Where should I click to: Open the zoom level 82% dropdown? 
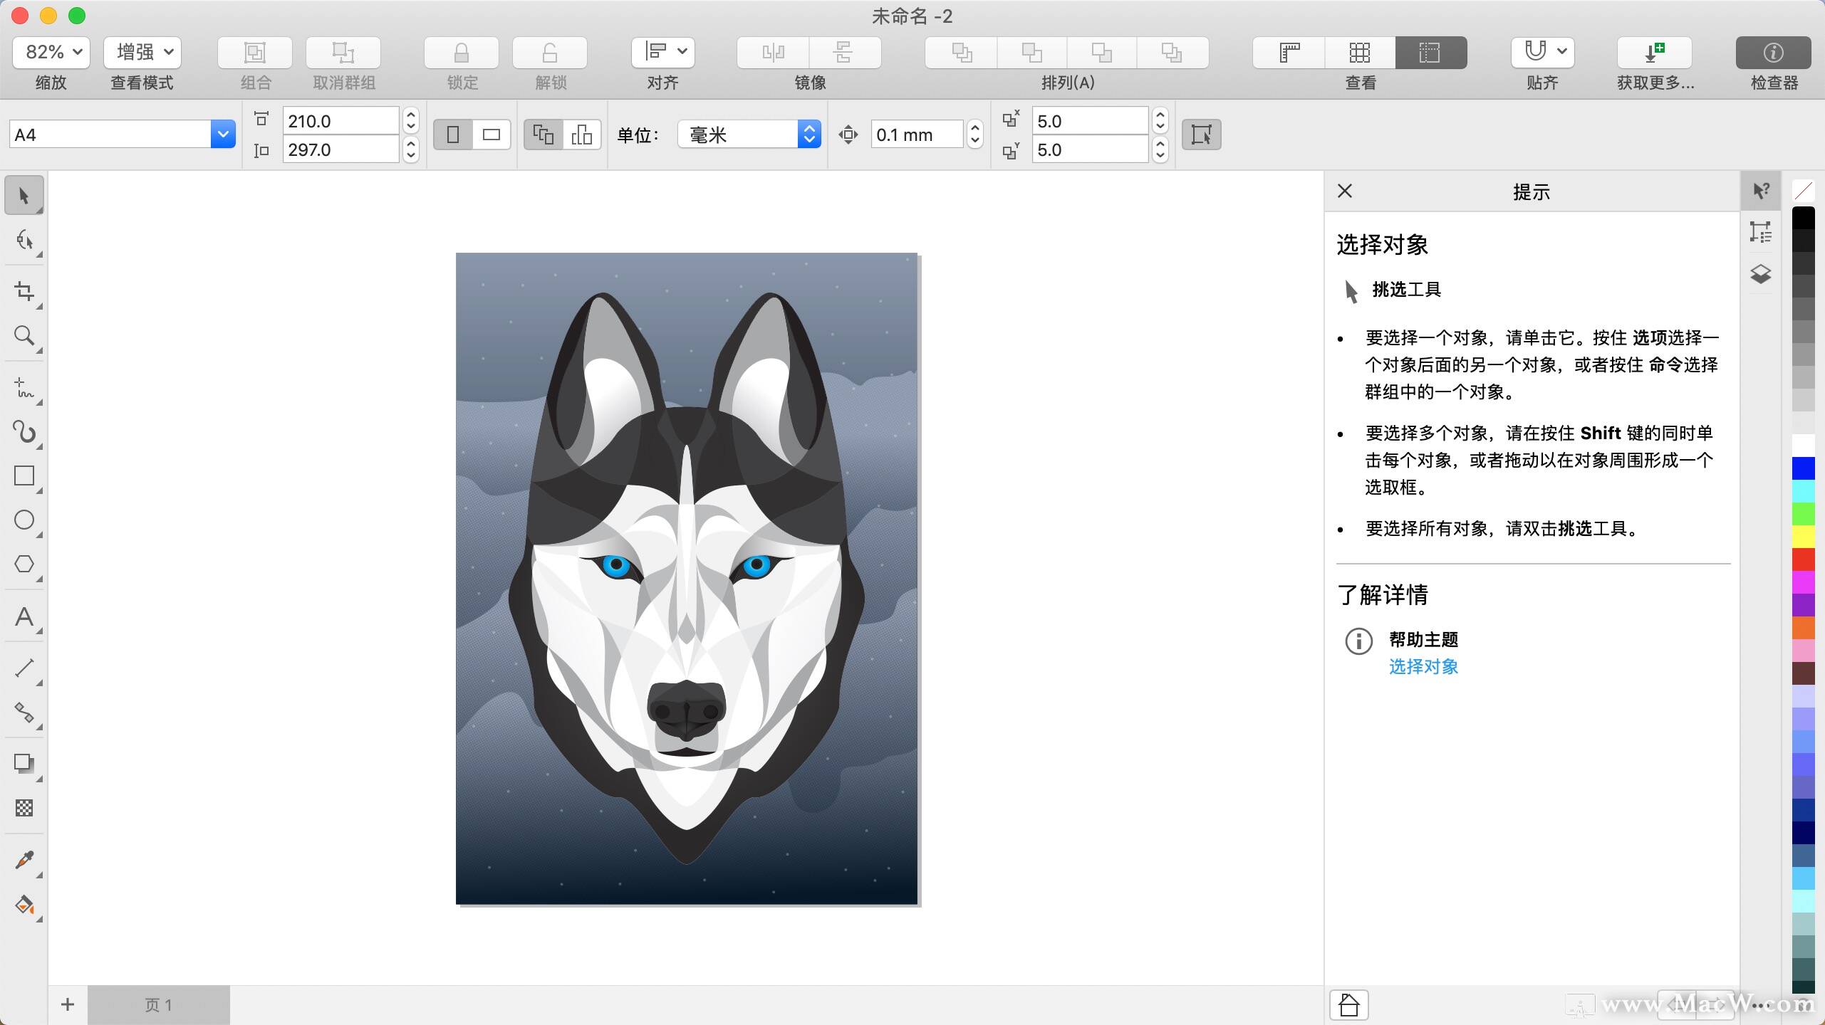pos(51,52)
